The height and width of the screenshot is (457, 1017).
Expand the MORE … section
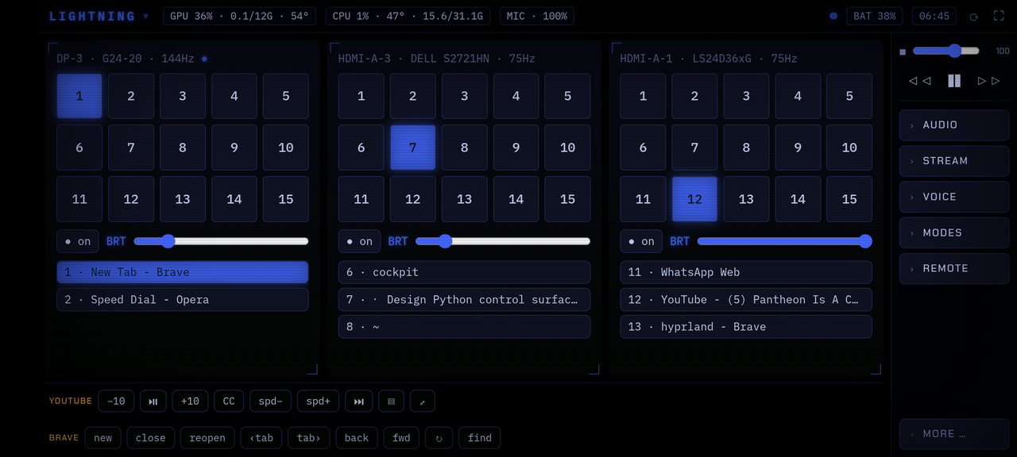click(x=954, y=434)
